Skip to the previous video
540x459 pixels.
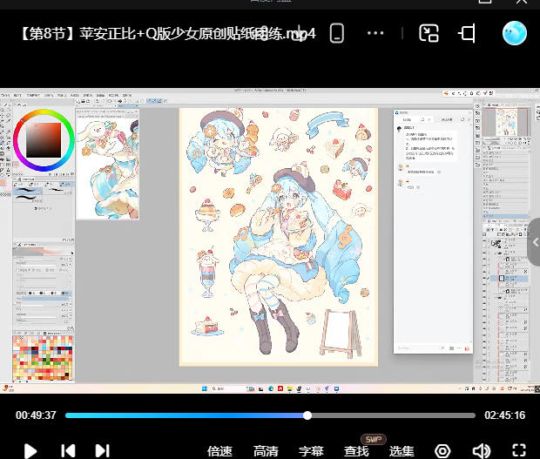[68, 450]
